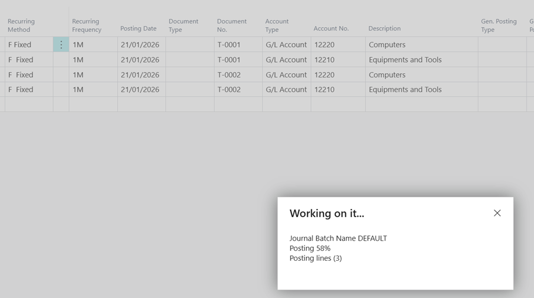This screenshot has height=298, width=534.
Task: Select the Description column header
Action: 384,28
